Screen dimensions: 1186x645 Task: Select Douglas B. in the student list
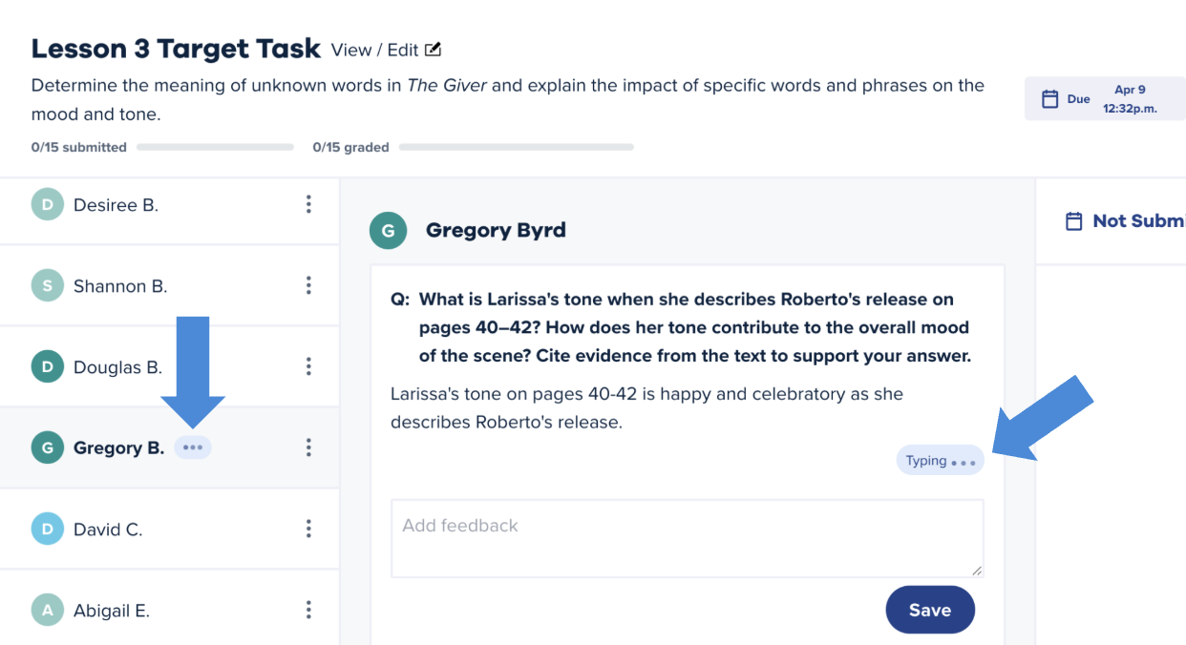click(x=117, y=367)
